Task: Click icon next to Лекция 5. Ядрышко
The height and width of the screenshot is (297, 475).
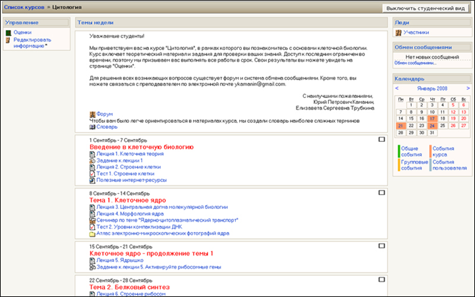Action: (x=92, y=260)
